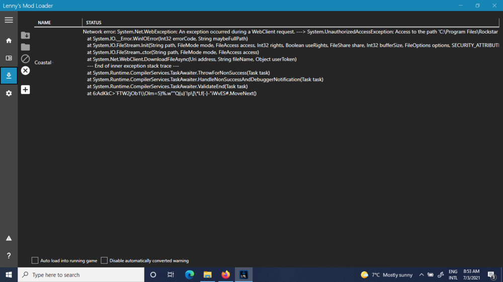Open Cortana from the taskbar
Image resolution: width=503 pixels, height=282 pixels.
pyautogui.click(x=153, y=274)
